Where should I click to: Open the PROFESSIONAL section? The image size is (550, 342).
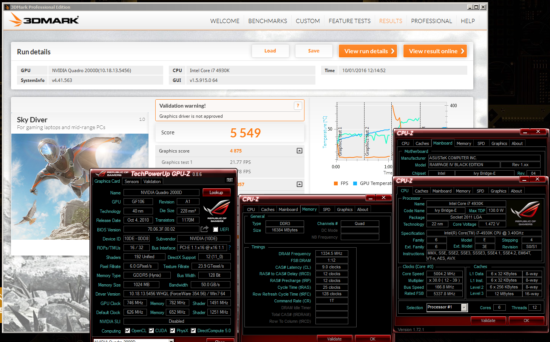[431, 21]
